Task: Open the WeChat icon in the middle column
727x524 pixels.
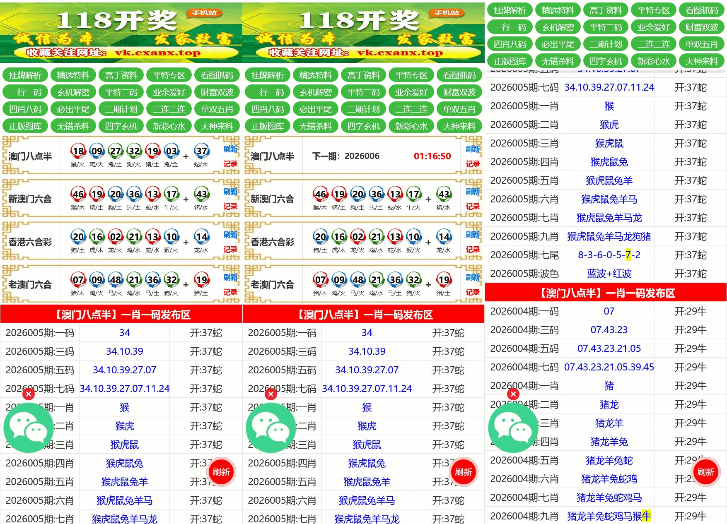Action: 270,428
